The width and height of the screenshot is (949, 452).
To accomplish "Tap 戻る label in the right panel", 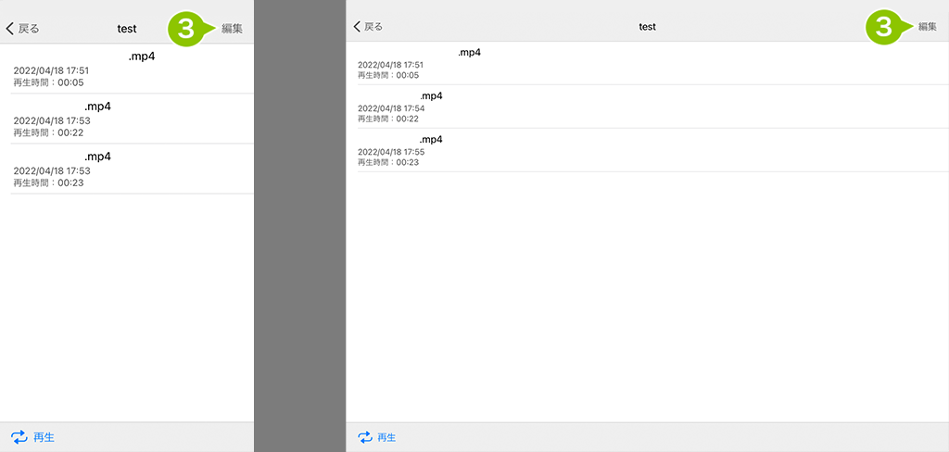I will (x=373, y=27).
